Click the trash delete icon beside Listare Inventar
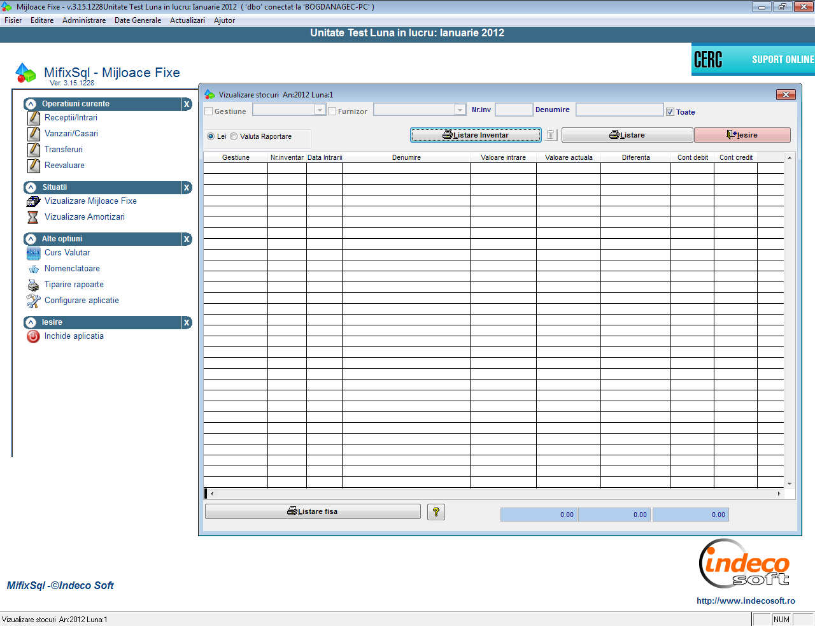 tap(551, 135)
